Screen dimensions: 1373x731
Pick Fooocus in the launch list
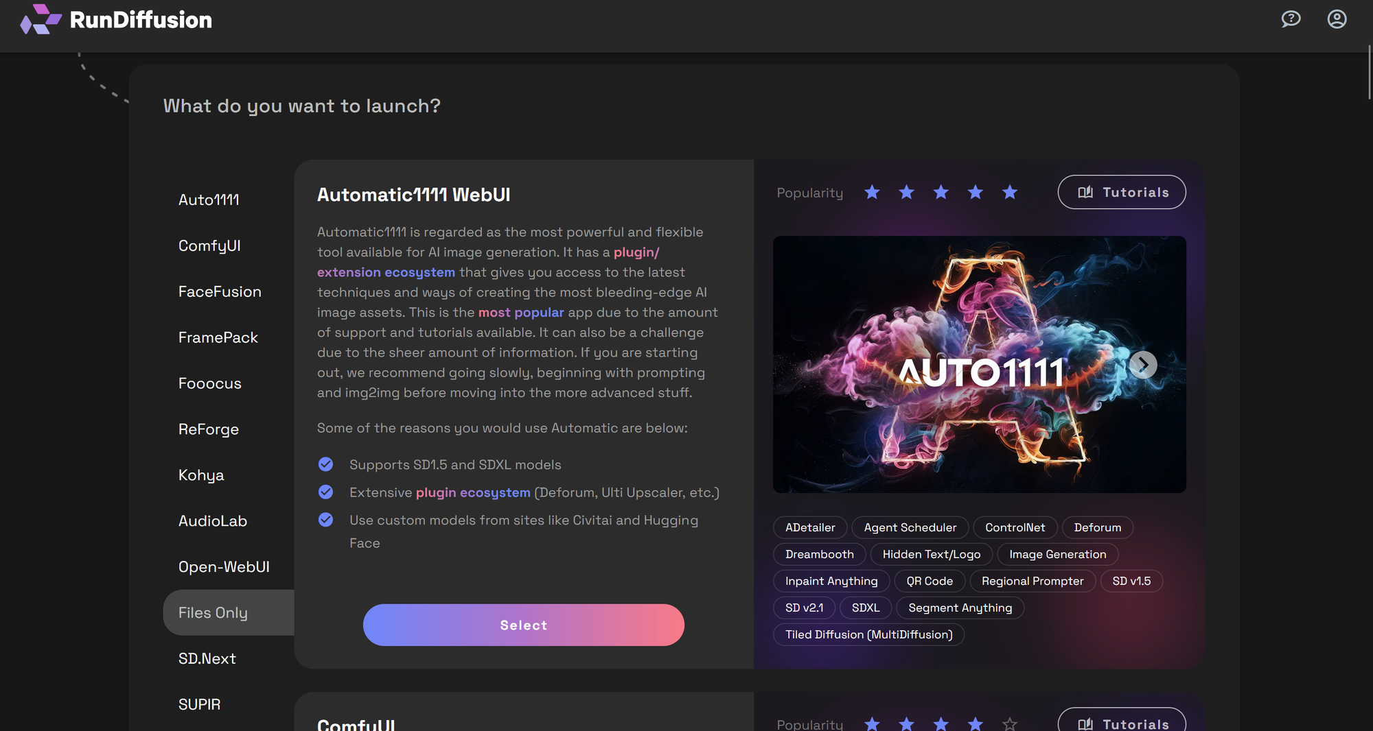tap(210, 383)
